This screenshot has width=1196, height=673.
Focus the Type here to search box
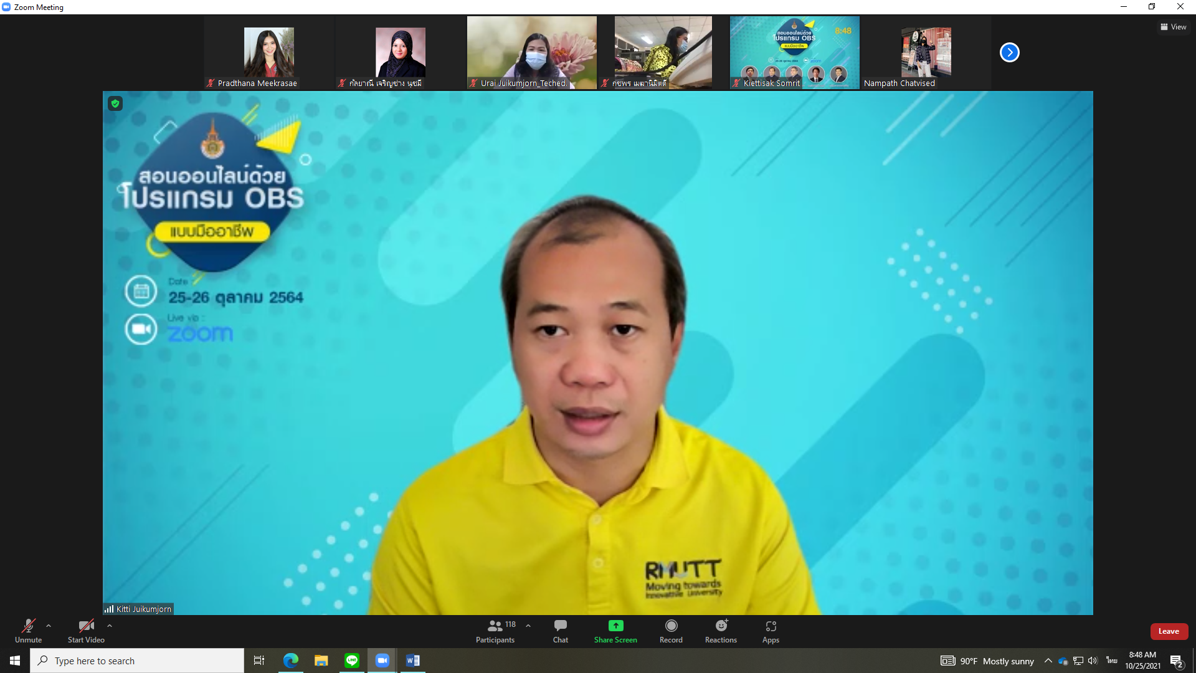tap(137, 661)
